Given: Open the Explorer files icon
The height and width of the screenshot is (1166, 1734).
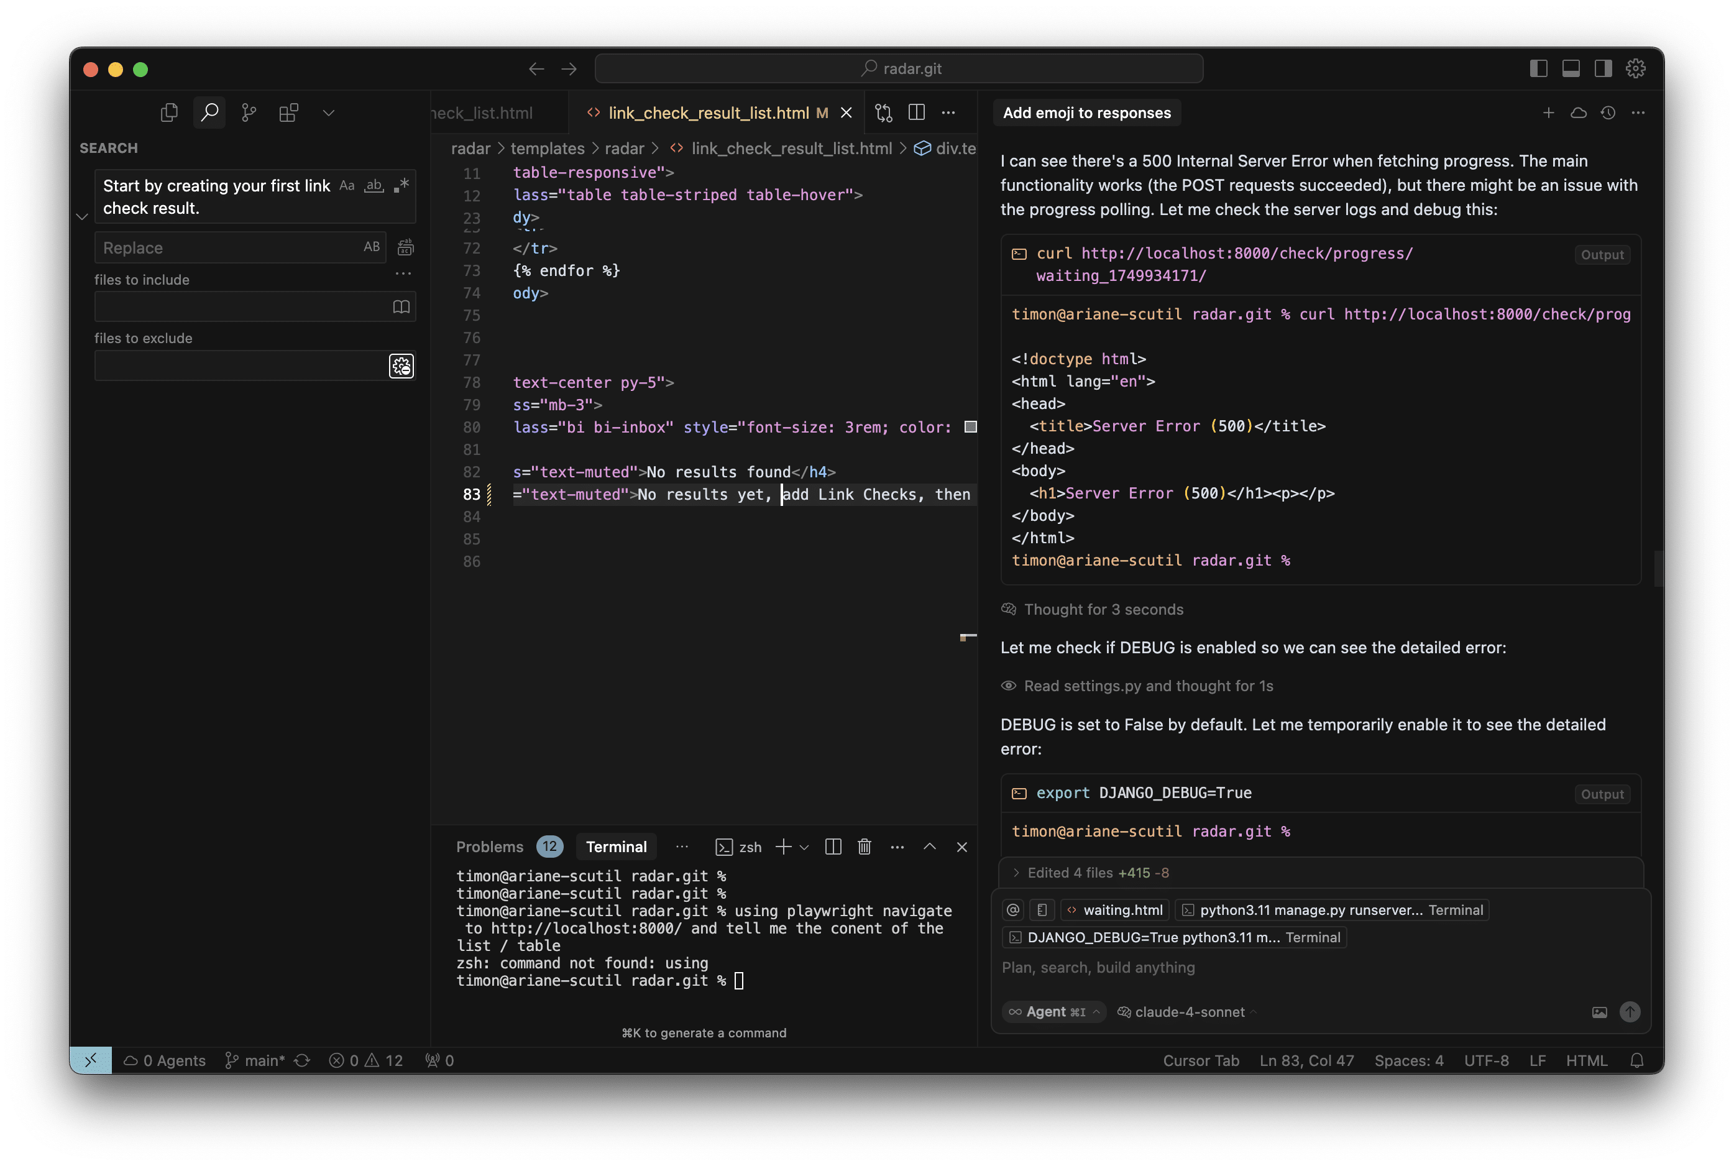Looking at the screenshot, I should pyautogui.click(x=170, y=112).
